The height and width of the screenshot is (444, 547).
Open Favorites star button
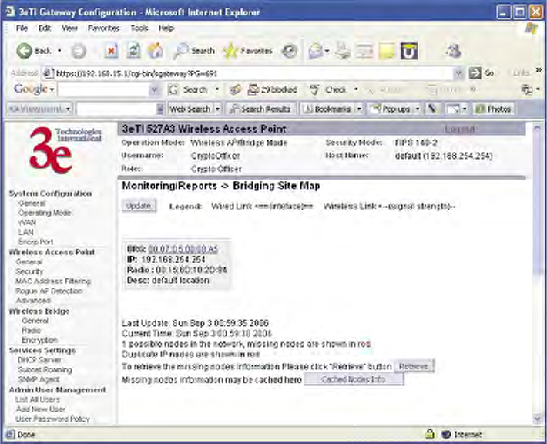(248, 51)
